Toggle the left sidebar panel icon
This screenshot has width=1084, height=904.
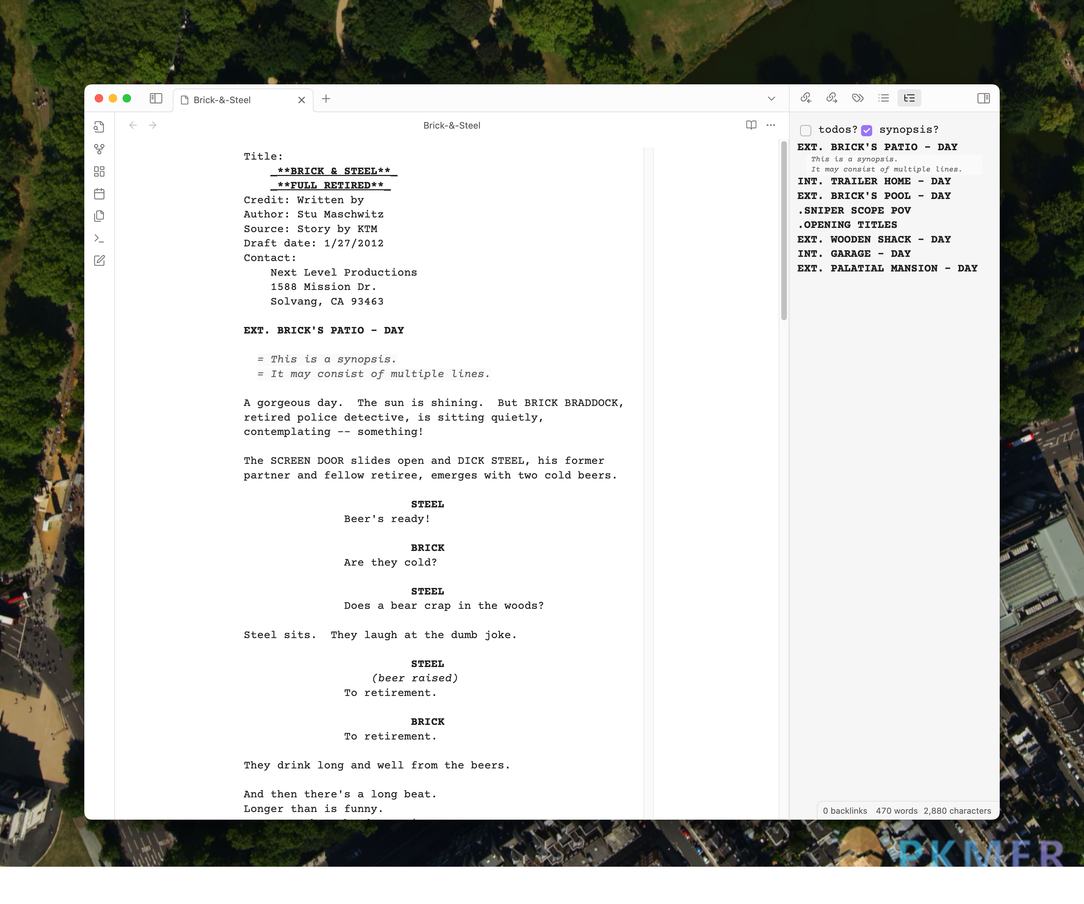point(156,98)
